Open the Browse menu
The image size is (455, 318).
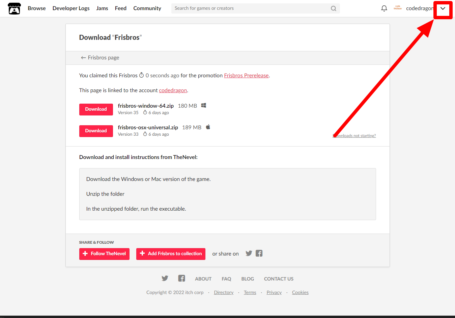[37, 8]
